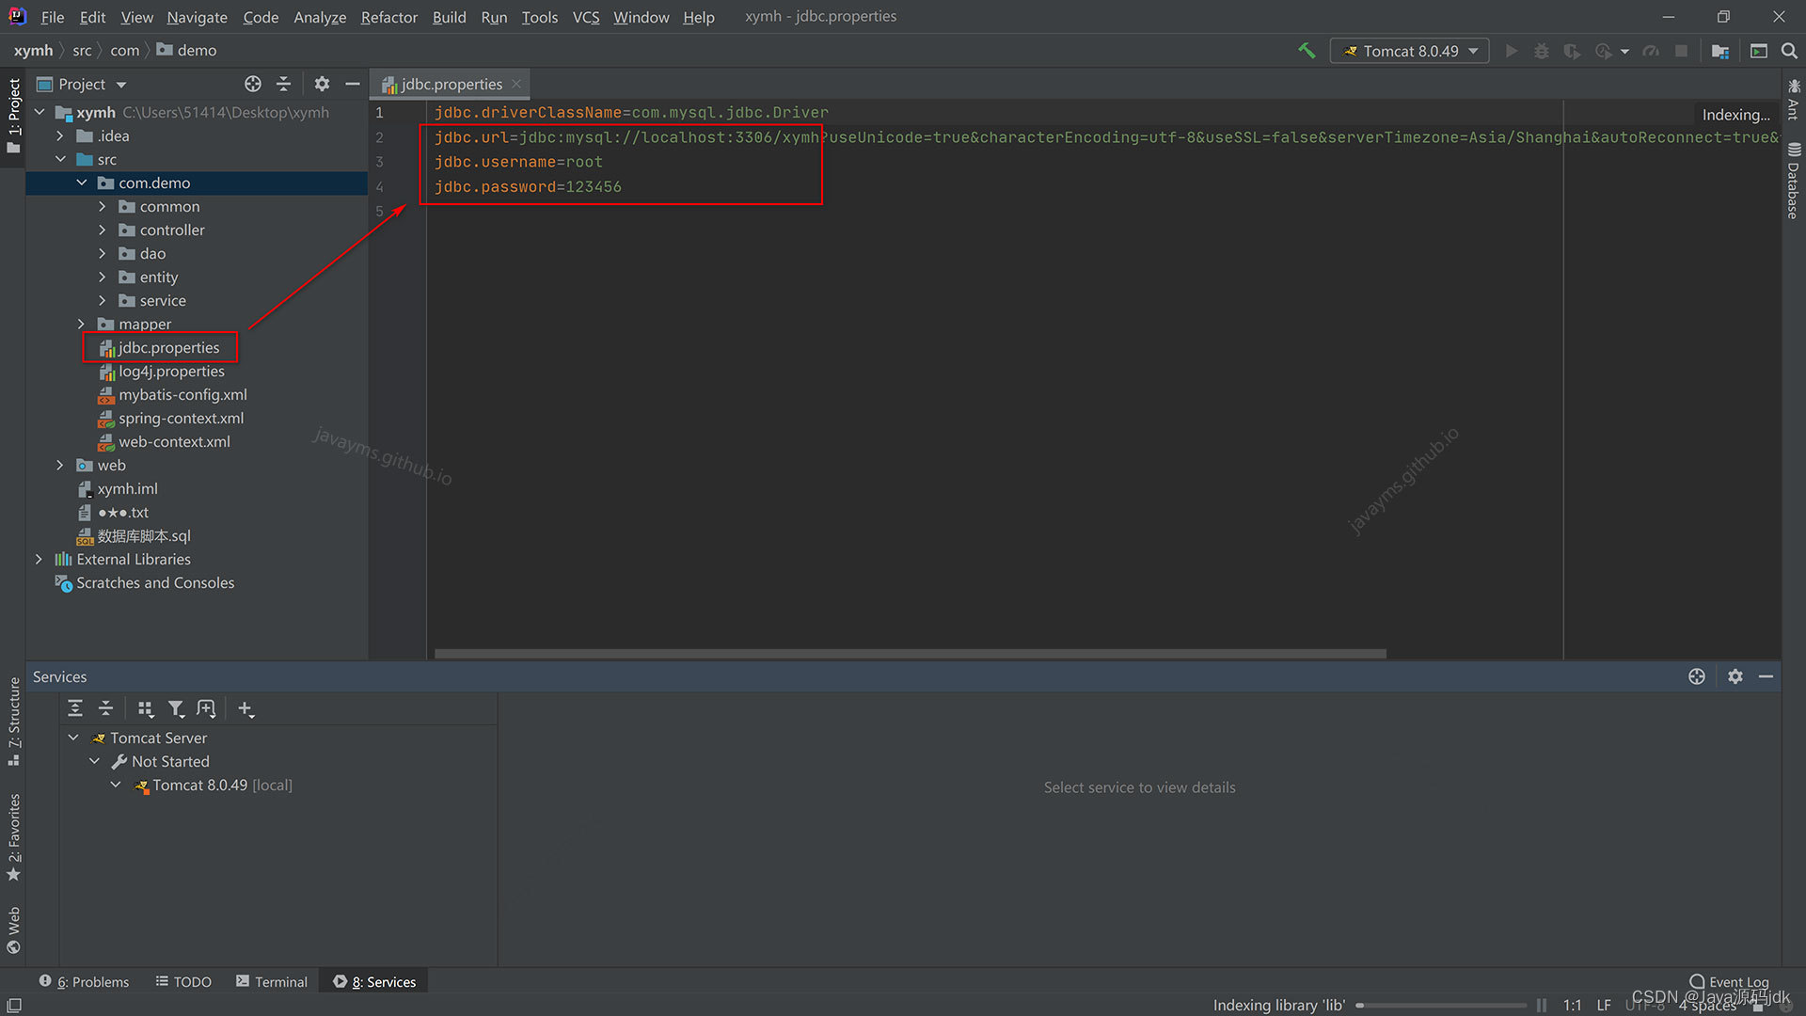
Task: Click the Debug bug icon in toolbar
Action: [x=1541, y=51]
